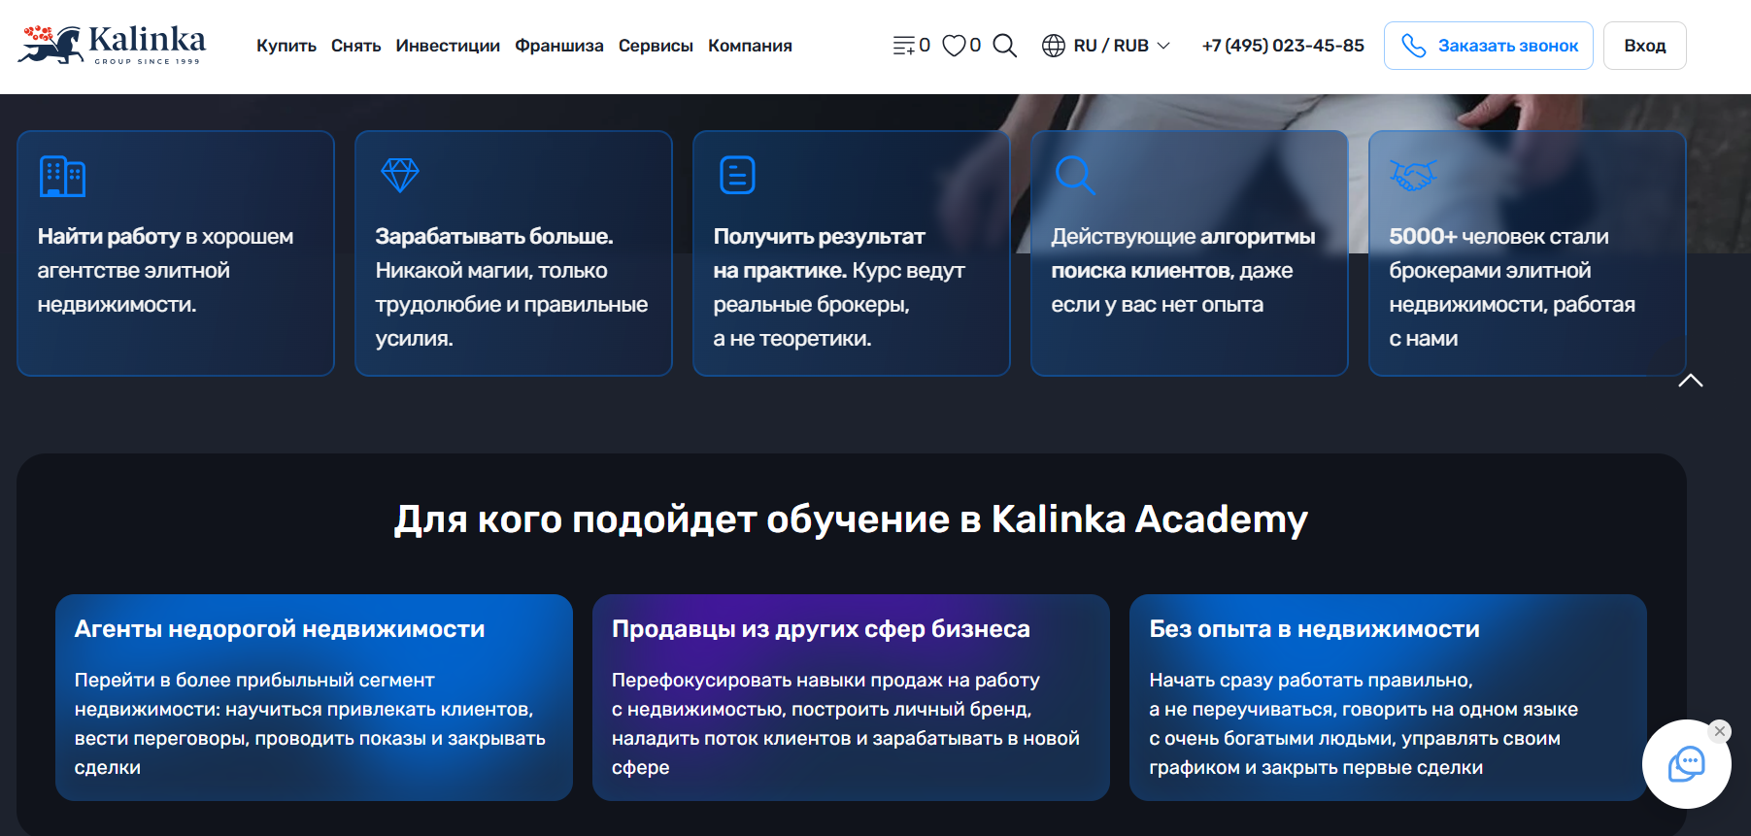
Task: Click the diamond icon on earnings card
Action: (400, 175)
